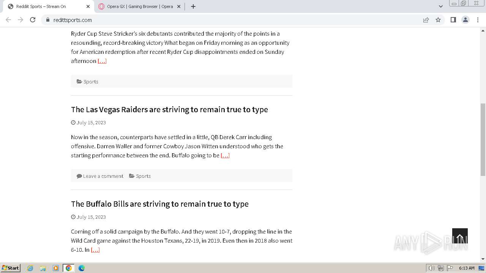Open read more link of Ryder Cup post
The image size is (486, 273).
pos(102,61)
